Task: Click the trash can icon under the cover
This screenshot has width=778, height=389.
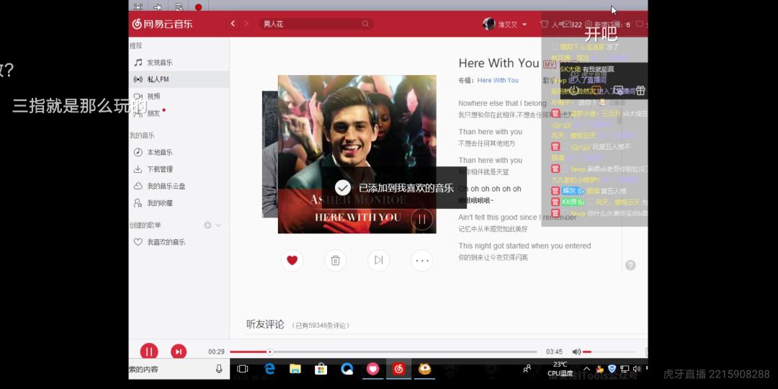Action: [336, 260]
